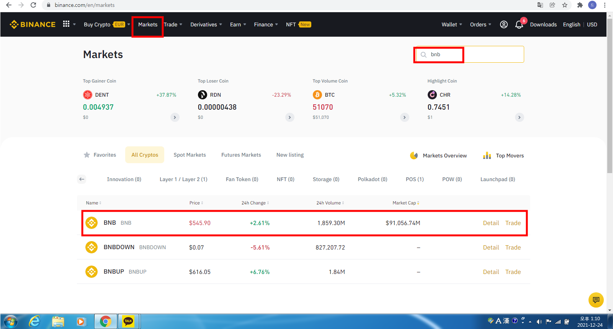Image resolution: width=613 pixels, height=329 pixels.
Task: Click the BNB row coin icon
Action: [92, 223]
